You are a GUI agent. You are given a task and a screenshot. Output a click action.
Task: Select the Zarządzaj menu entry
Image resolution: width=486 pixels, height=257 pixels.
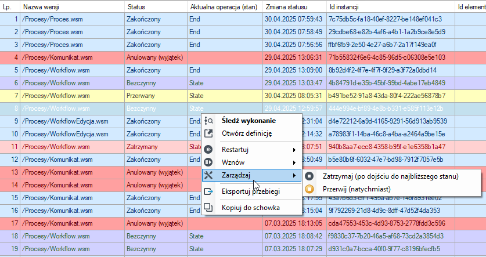pos(251,175)
